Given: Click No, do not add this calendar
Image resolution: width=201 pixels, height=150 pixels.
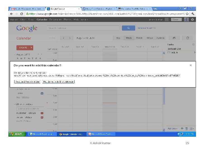Looking at the screenshot, I should tap(58, 82).
